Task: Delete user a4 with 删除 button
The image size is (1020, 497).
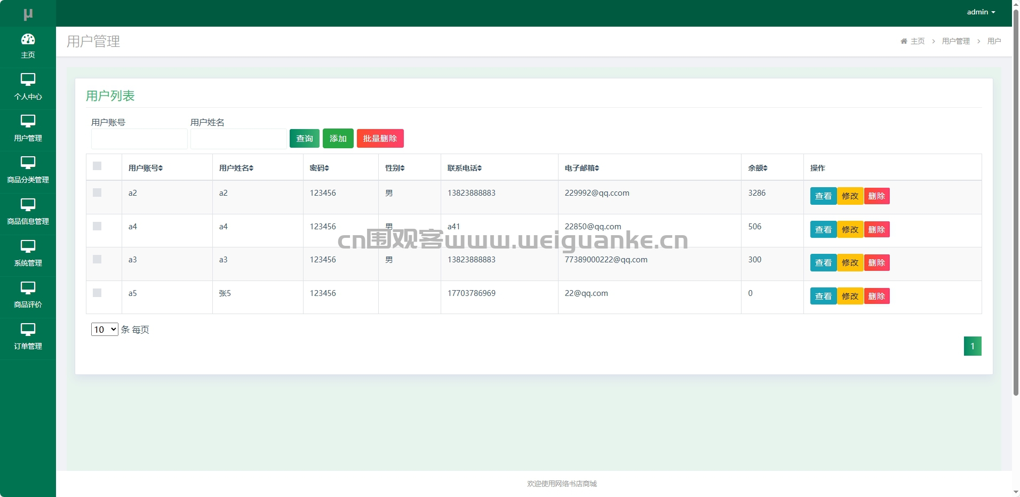Action: [x=876, y=230]
